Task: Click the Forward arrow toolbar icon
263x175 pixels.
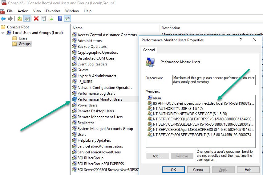Action: tap(10, 19)
